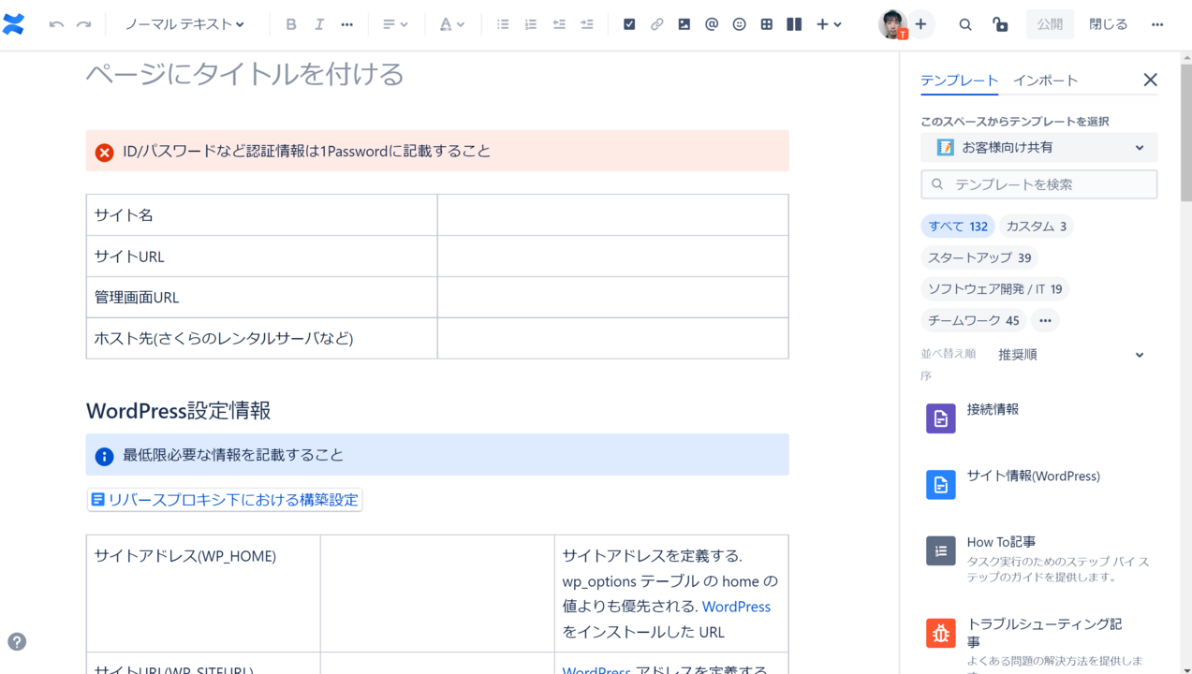The height and width of the screenshot is (674, 1192).
Task: Insert an @ mention
Action: [712, 24]
